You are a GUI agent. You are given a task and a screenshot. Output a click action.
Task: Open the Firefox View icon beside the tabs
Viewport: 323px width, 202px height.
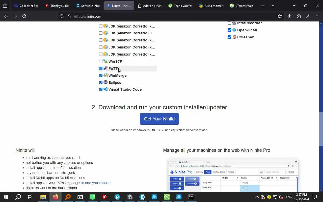5,6
